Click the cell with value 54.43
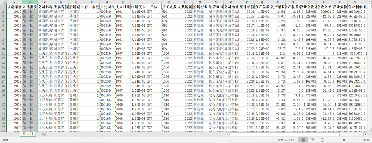The height and width of the screenshot is (143, 372). point(324,90)
